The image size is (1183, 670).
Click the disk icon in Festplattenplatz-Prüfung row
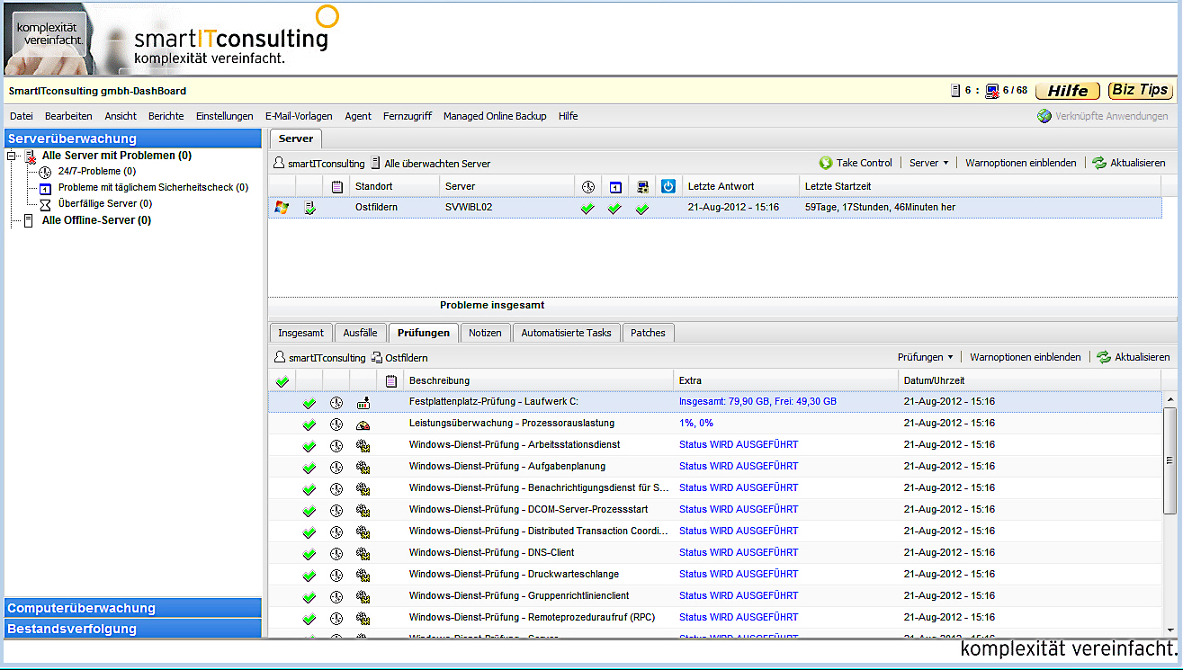click(x=363, y=402)
